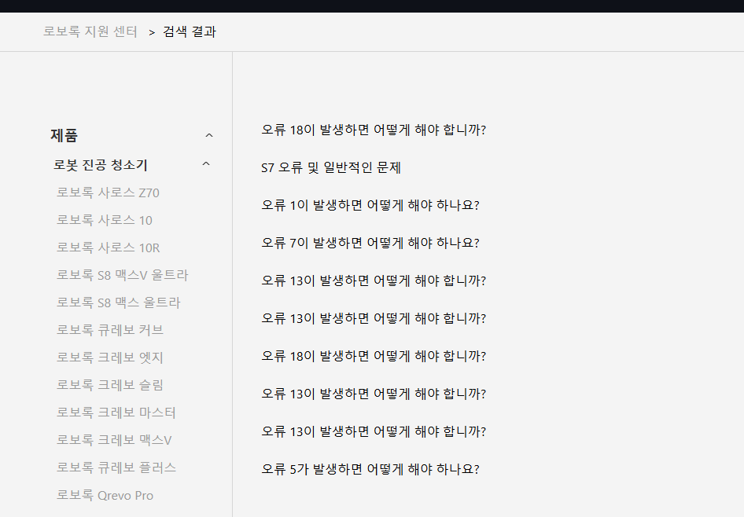This screenshot has height=517, width=744.
Task: Select 로보락 크레보 마스터 product
Action: coord(116,412)
